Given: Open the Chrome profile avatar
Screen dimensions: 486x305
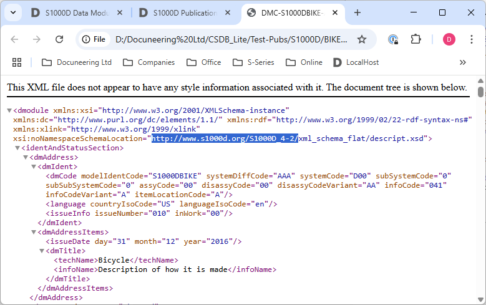Looking at the screenshot, I should [449, 39].
